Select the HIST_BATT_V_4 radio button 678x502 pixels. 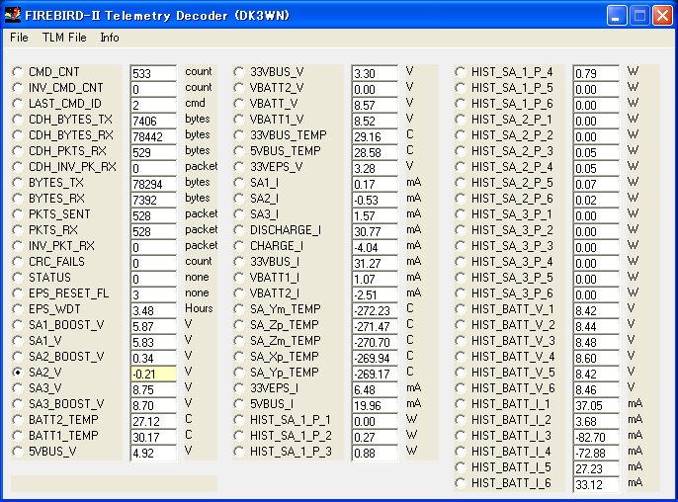[461, 357]
